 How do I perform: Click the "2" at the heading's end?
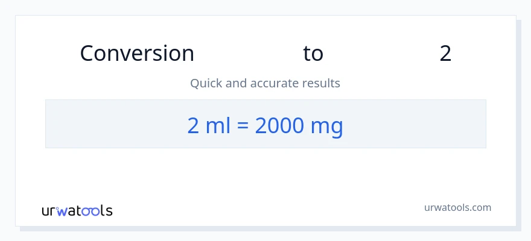[445, 54]
